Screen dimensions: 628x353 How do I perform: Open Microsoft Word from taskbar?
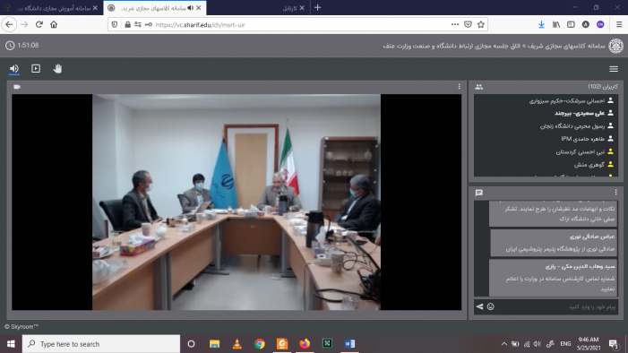coord(349,344)
